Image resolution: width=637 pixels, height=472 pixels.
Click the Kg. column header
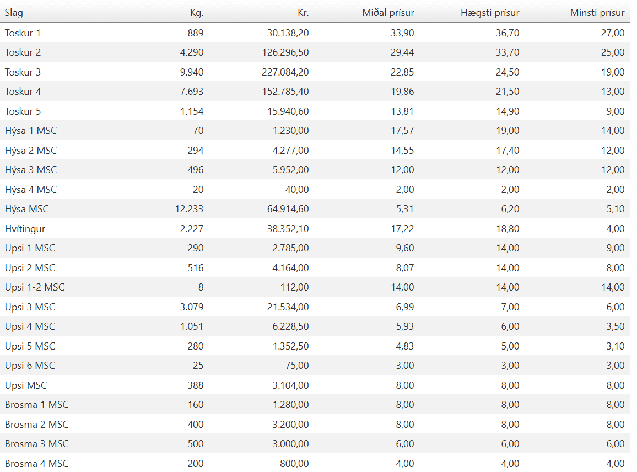197,13
